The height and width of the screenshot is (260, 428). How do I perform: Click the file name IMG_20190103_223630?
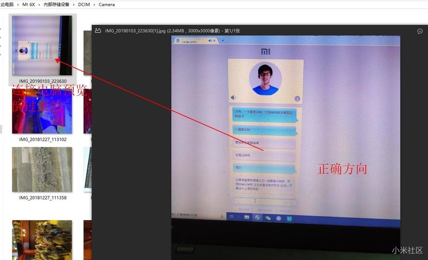point(43,81)
